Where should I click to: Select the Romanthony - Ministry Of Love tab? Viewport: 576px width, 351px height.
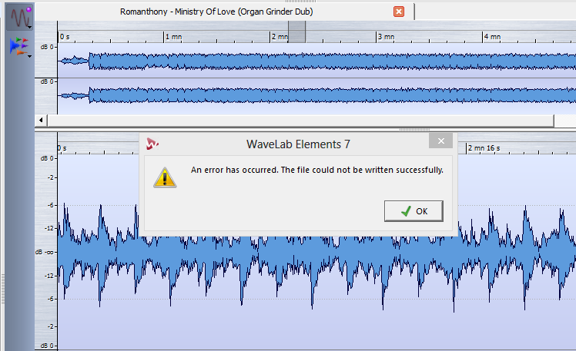[x=216, y=12]
